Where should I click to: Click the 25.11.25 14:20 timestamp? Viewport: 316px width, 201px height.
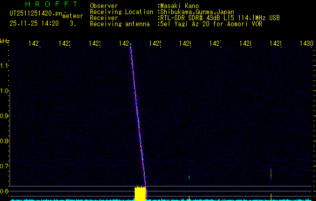point(34,23)
